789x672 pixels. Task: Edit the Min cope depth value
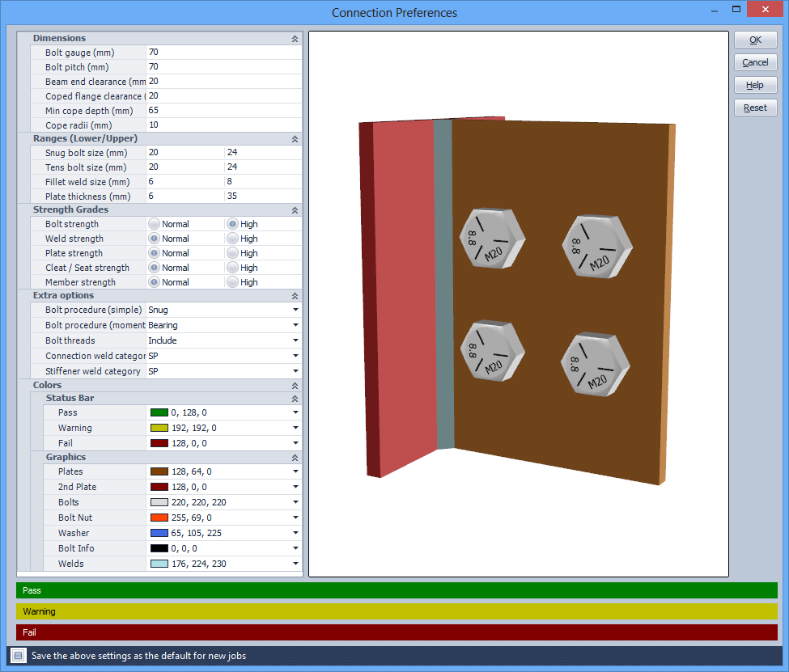pos(224,110)
